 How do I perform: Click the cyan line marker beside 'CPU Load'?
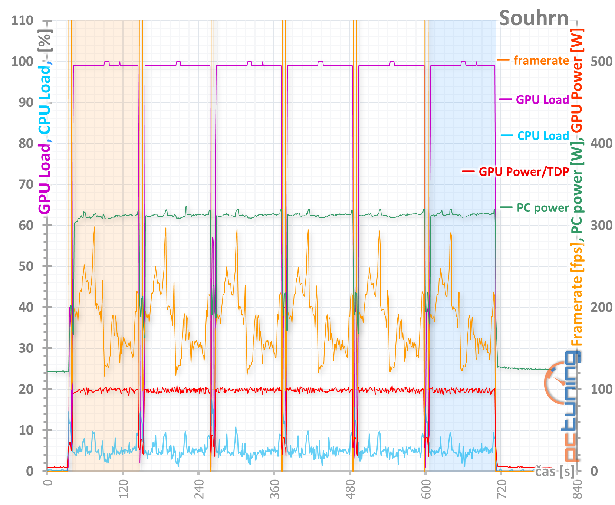point(507,136)
